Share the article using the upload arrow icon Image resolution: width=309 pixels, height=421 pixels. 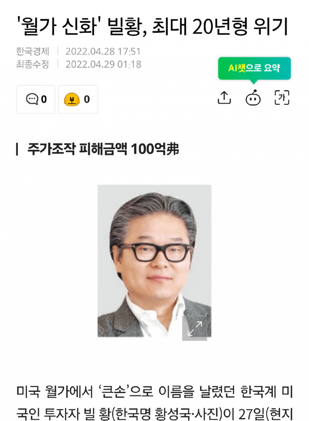click(x=224, y=98)
